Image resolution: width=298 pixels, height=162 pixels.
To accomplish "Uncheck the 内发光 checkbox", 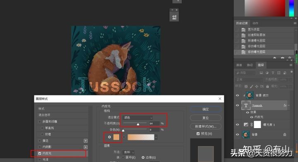I will [40, 153].
